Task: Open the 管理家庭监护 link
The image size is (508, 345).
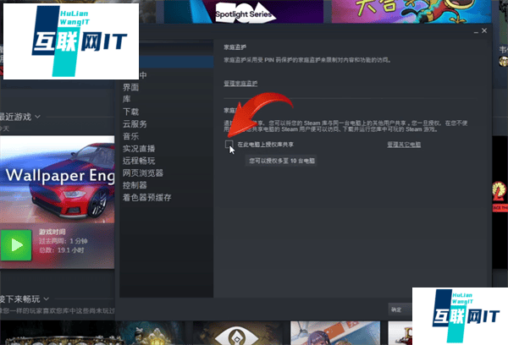Action: 240,83
